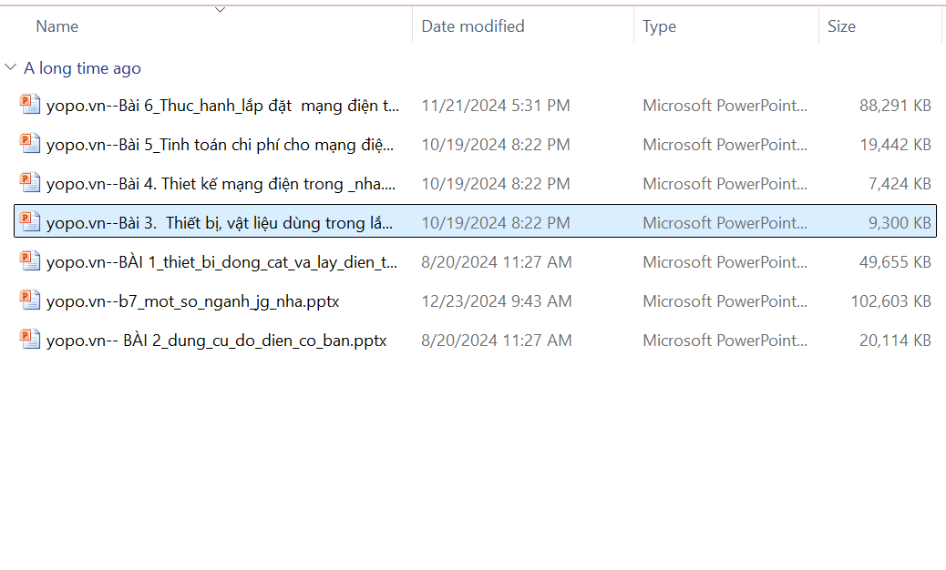Click the sort arrow above Name column
This screenshot has height=570, width=946.
click(220, 10)
